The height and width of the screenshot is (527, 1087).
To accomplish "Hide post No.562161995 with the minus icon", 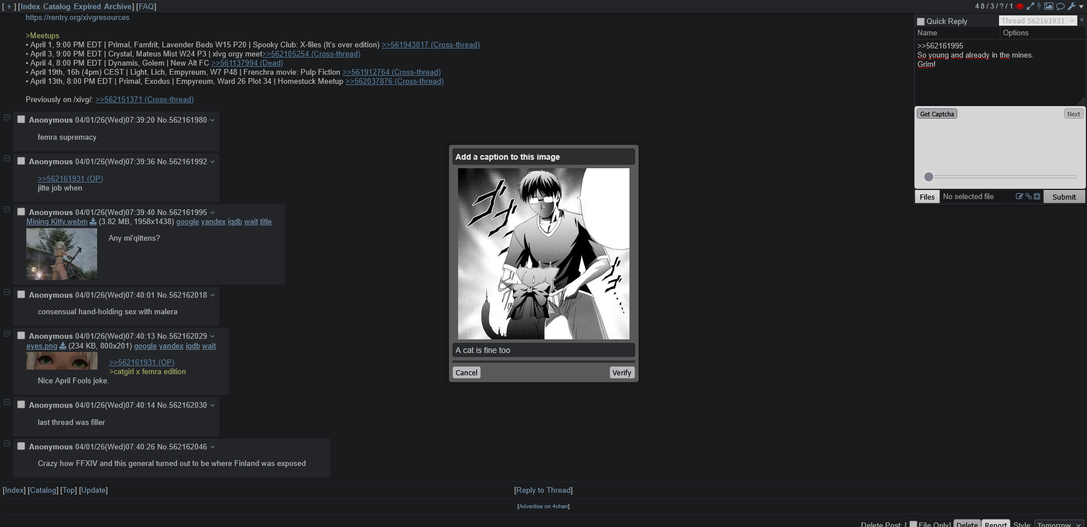I will [x=7, y=209].
